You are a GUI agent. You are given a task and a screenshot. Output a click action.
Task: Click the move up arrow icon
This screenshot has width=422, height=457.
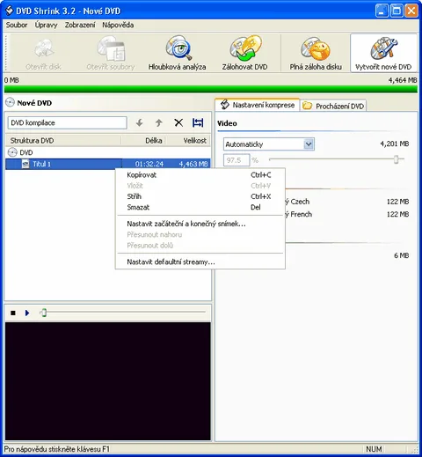[x=159, y=122]
